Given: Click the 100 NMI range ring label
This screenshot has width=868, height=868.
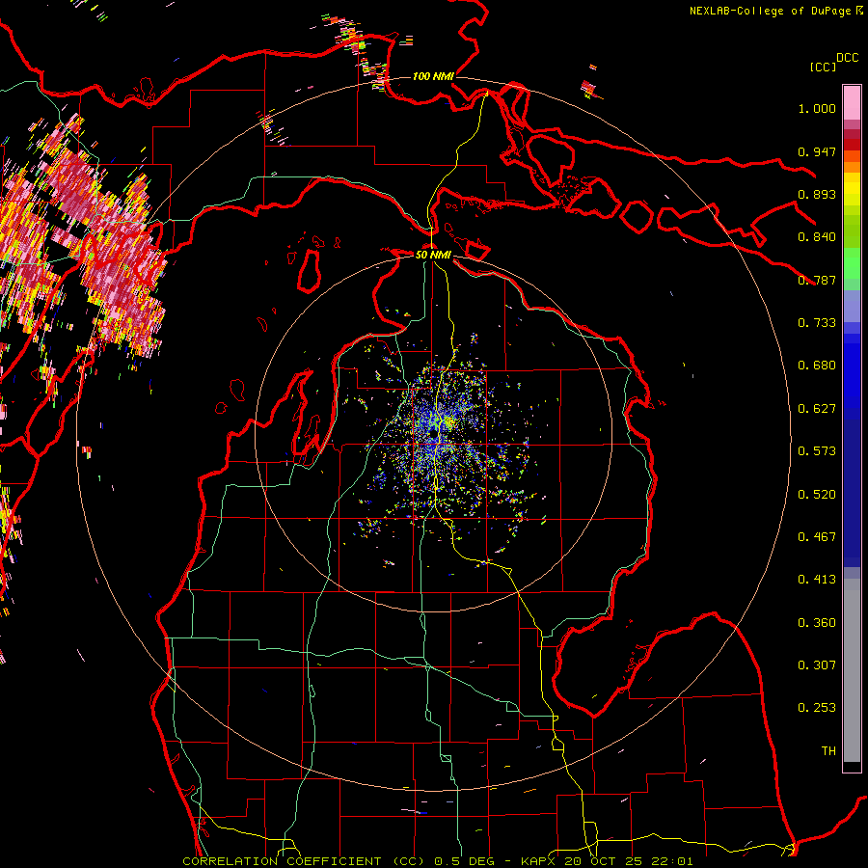Looking at the screenshot, I should pyautogui.click(x=433, y=76).
